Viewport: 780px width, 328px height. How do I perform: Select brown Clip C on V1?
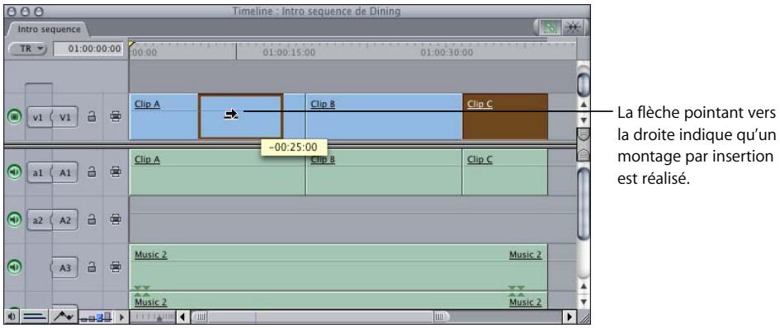click(x=505, y=117)
